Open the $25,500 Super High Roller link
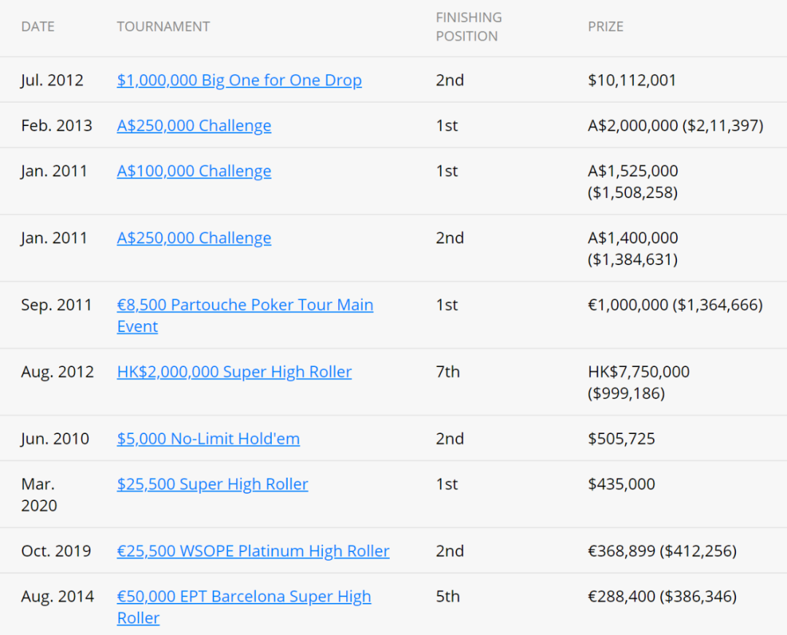Screen dimensions: 787x635 (x=212, y=484)
